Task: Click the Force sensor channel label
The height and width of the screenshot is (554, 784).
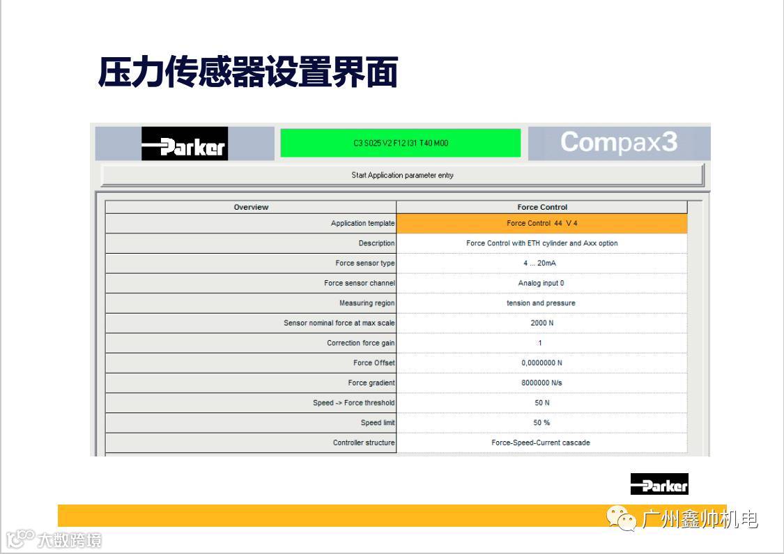Action: click(360, 283)
